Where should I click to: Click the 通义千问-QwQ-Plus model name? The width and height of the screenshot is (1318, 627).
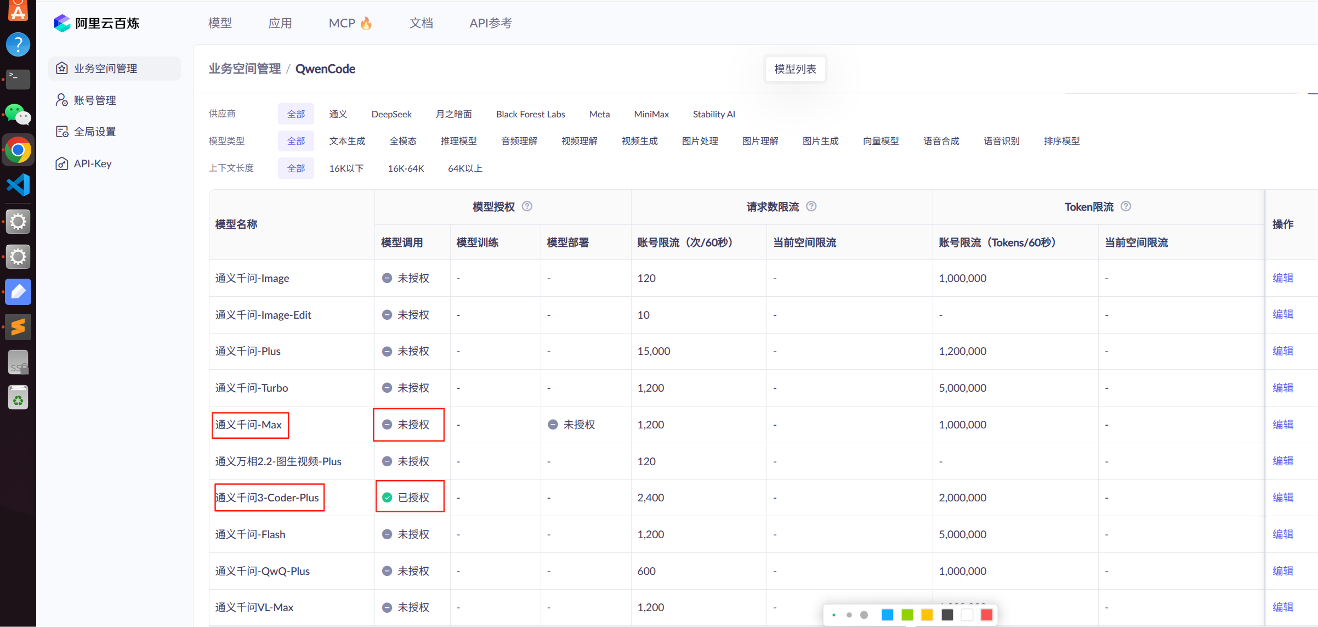[x=262, y=571]
